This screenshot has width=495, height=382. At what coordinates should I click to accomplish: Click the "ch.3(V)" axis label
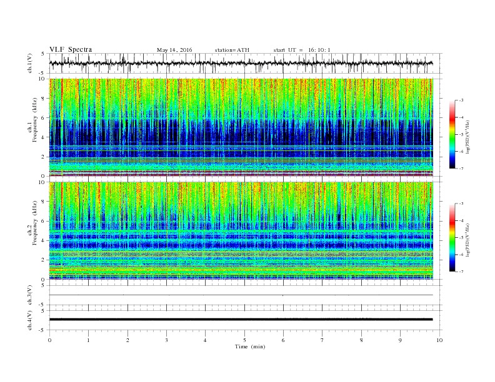30,295
